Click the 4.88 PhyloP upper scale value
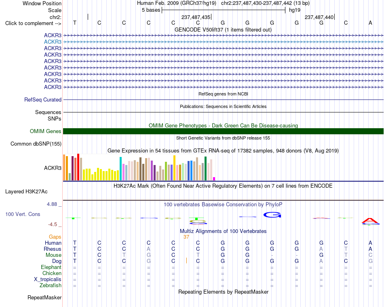 52,204
